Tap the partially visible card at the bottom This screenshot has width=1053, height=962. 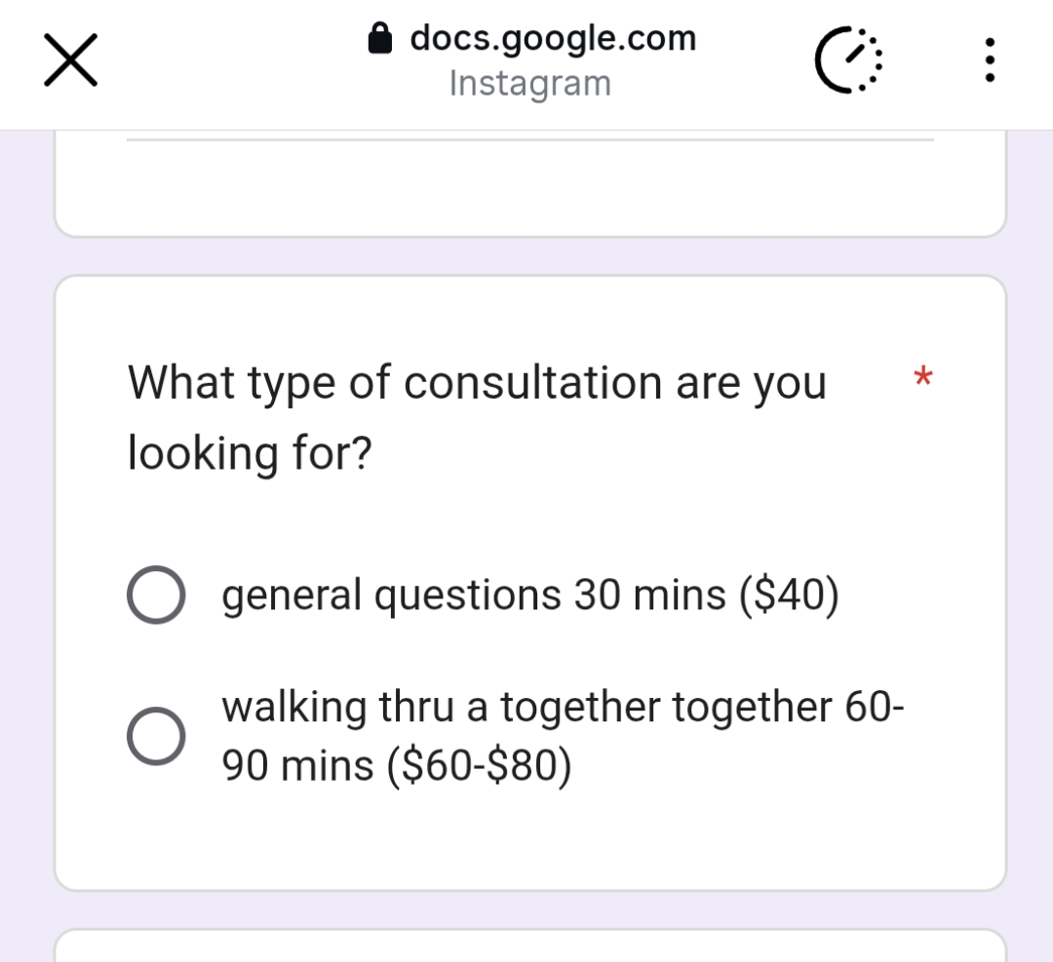tap(529, 945)
